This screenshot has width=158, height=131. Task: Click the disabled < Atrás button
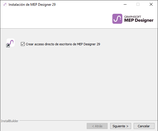pos(97,126)
